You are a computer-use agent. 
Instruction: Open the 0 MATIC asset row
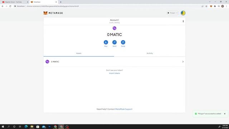click(x=114, y=62)
